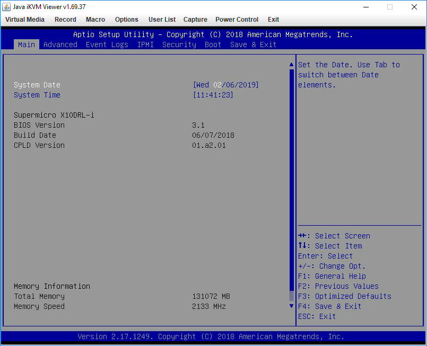Switch to the Event Logs tab
This screenshot has height=346, width=427.
click(107, 45)
